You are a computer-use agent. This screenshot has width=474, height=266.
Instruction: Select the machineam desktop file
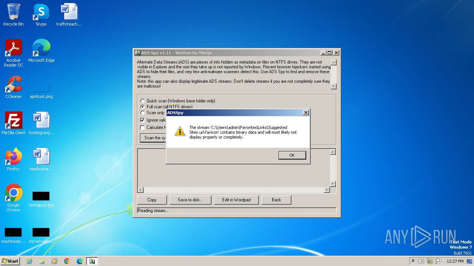pyautogui.click(x=13, y=236)
